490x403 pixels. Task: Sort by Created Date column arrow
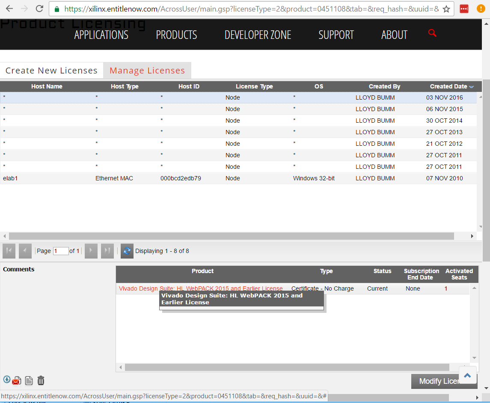click(x=471, y=87)
